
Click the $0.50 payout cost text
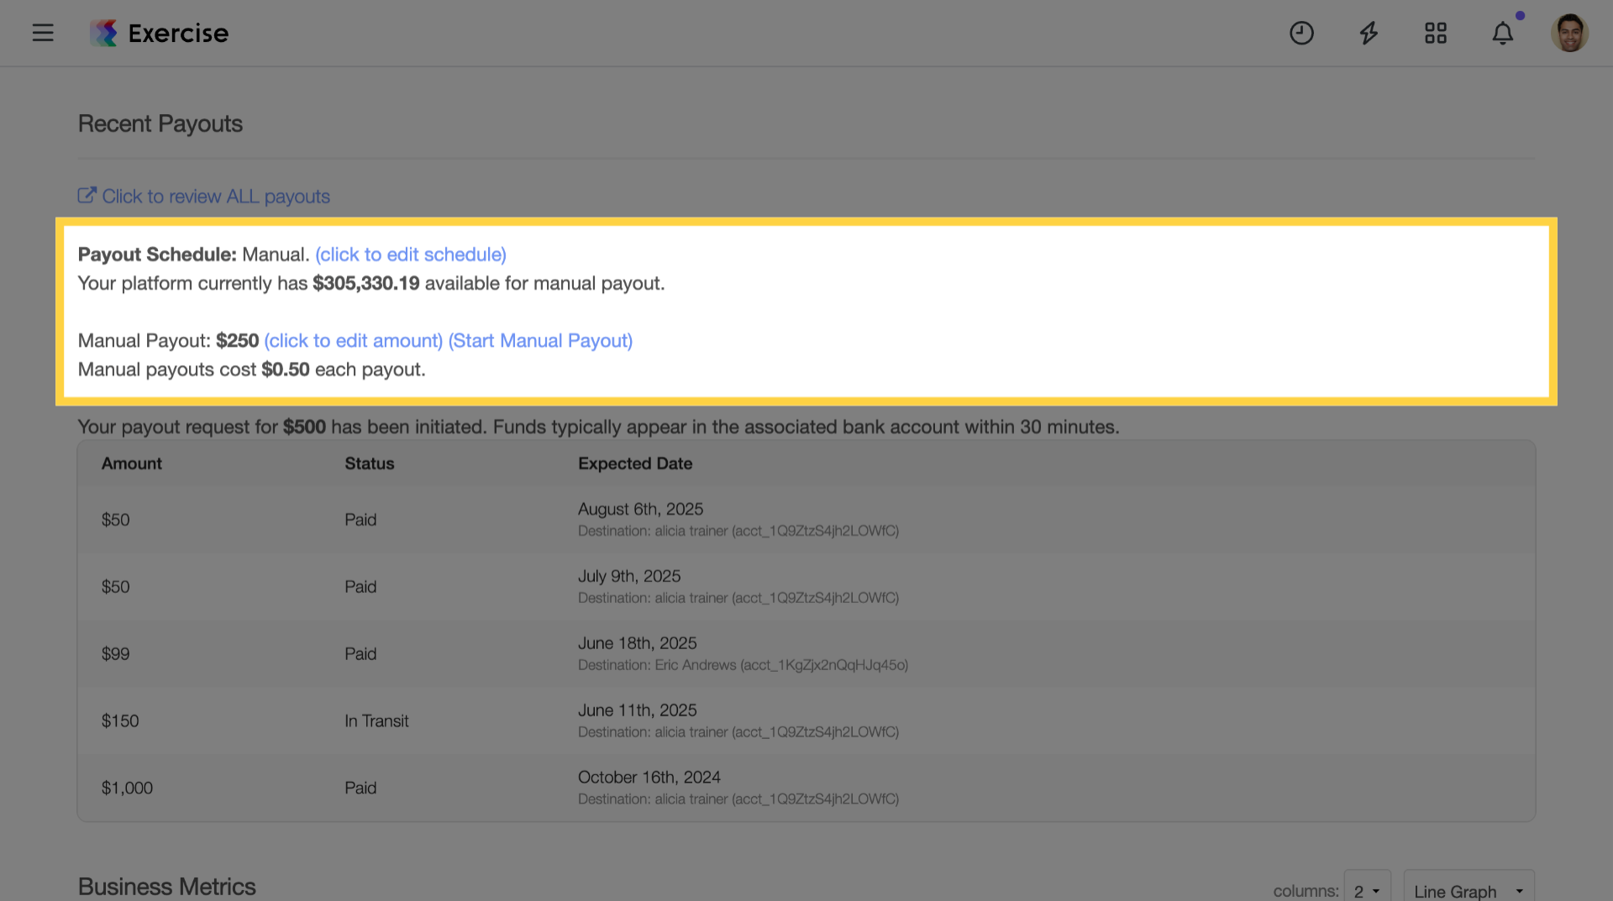286,369
